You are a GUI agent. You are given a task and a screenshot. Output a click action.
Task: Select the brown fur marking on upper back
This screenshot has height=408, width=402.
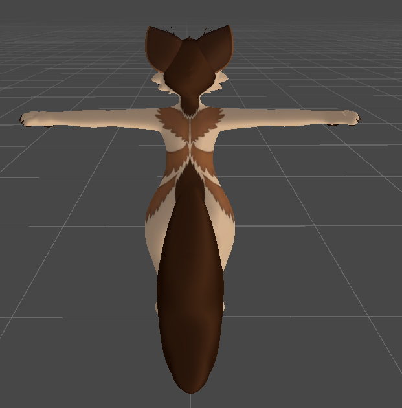(190, 124)
